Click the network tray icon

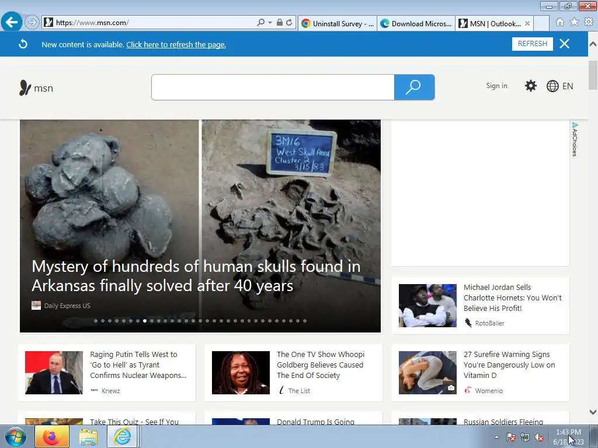coord(525,437)
